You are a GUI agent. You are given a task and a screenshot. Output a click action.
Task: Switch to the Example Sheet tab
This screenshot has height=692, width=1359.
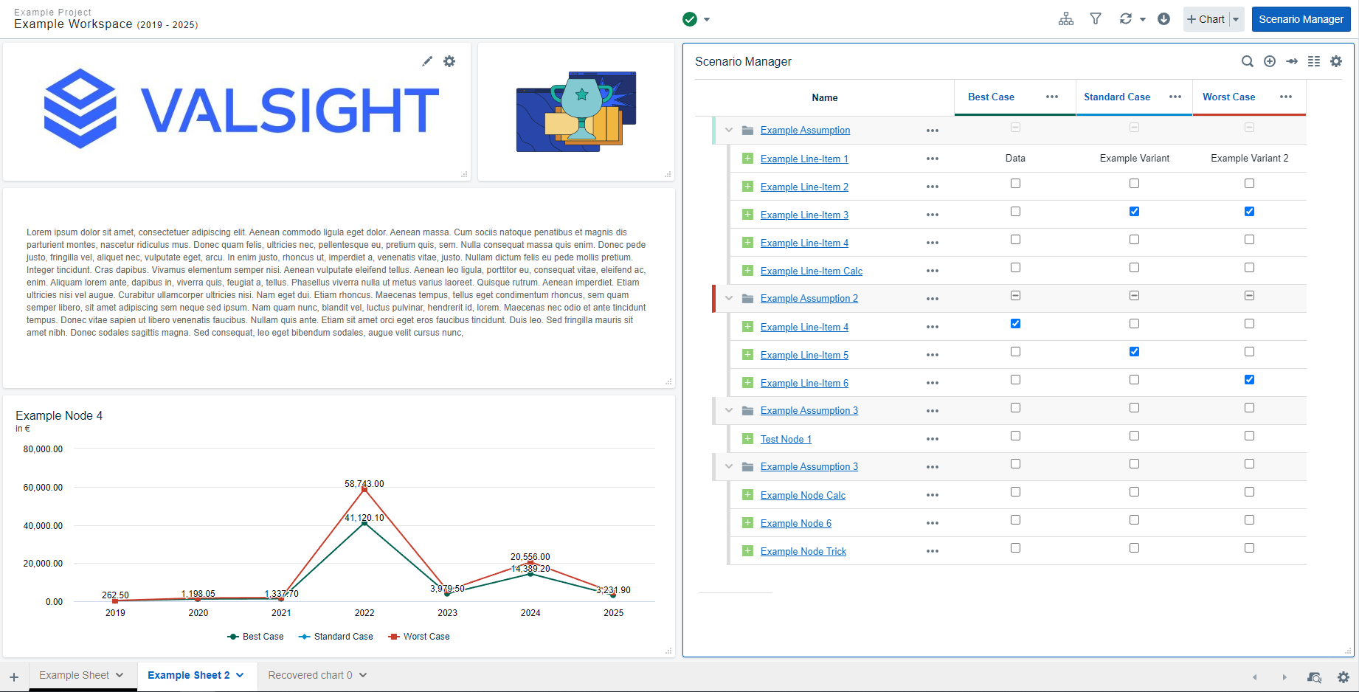click(x=76, y=674)
